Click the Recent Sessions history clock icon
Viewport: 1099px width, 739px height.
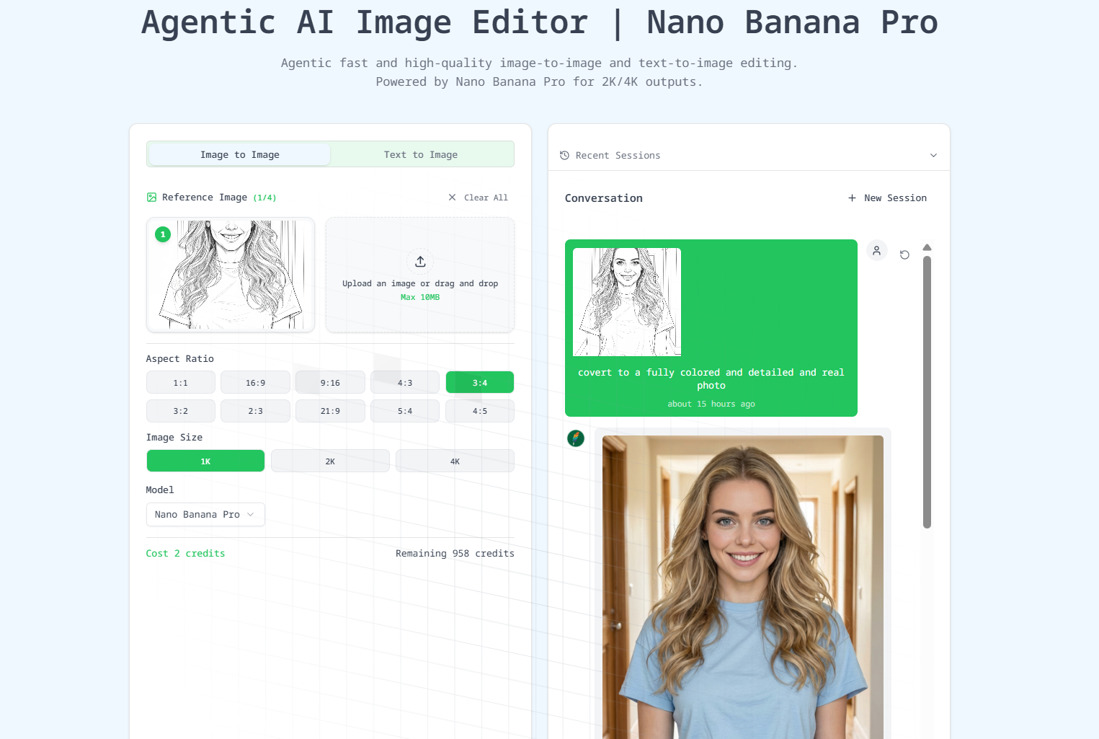pyautogui.click(x=564, y=155)
